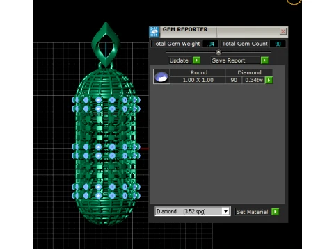
Task: Click the Gem Reporter panel icon
Action: pyautogui.click(x=154, y=32)
